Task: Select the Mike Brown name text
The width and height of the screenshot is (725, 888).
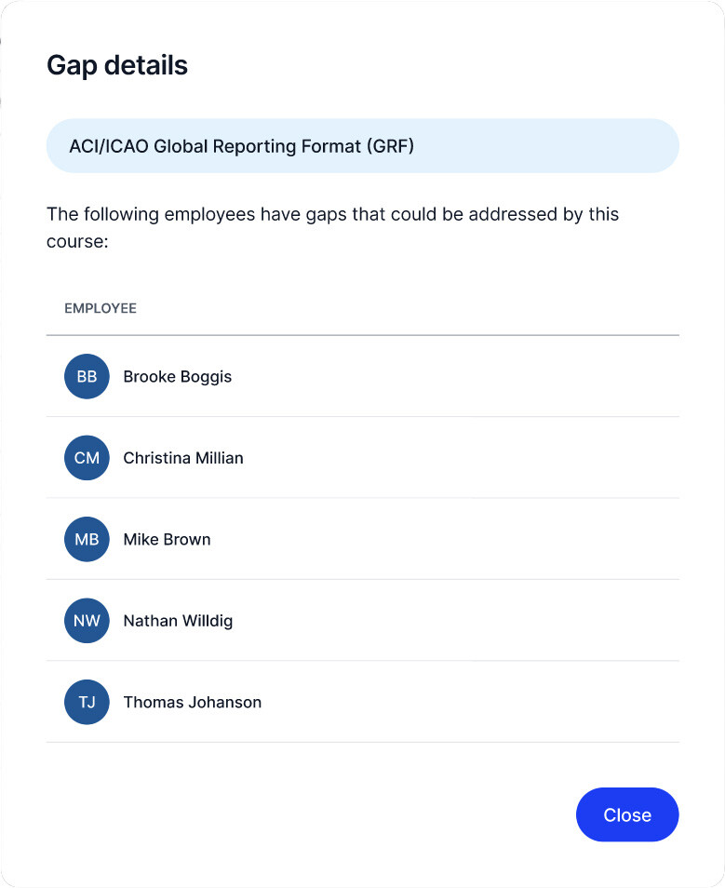Action: [x=167, y=540]
